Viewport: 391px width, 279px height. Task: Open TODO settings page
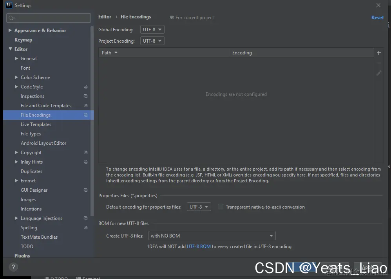[27, 247]
